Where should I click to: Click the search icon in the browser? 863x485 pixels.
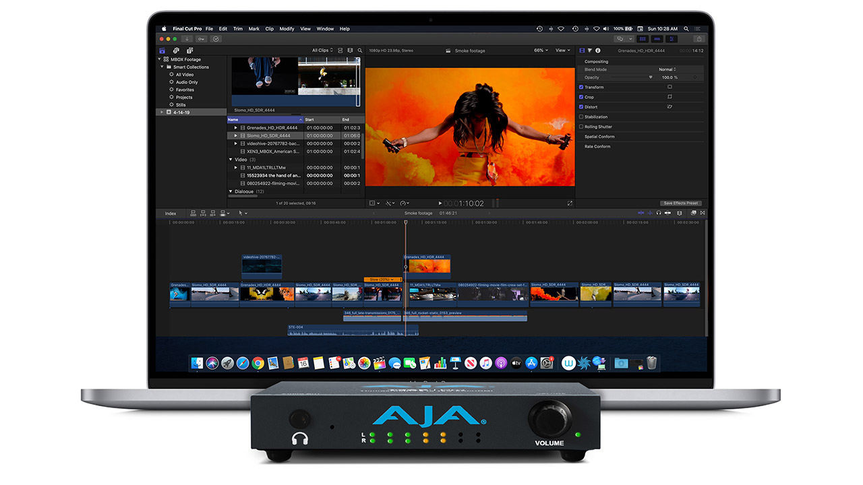click(x=360, y=51)
